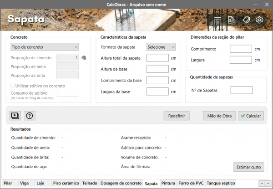Open the Mão de Obra button
This screenshot has height=189, width=273.
click(219, 116)
